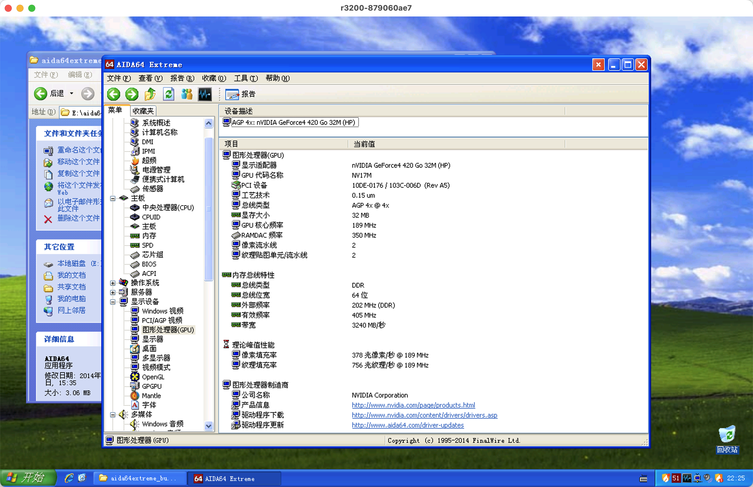Open the 帮助(H) menu
This screenshot has height=487, width=753.
[277, 78]
